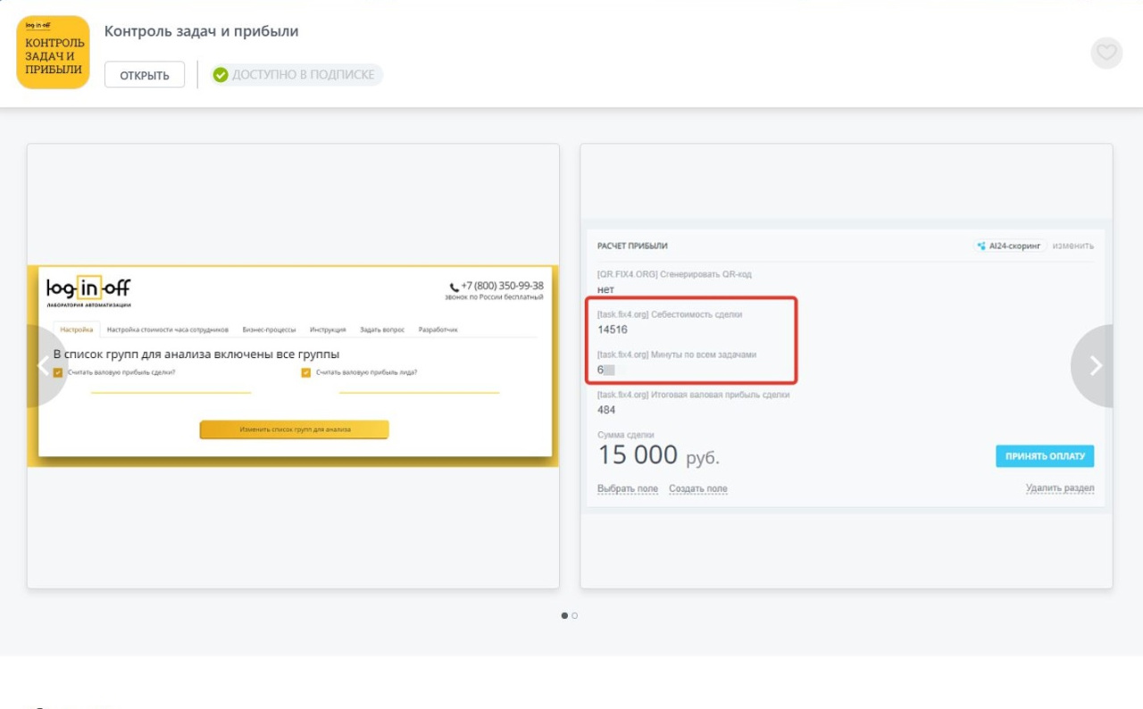Click 'Принять оплату' button
Viewport: 1143px width, 709px height.
point(1044,456)
